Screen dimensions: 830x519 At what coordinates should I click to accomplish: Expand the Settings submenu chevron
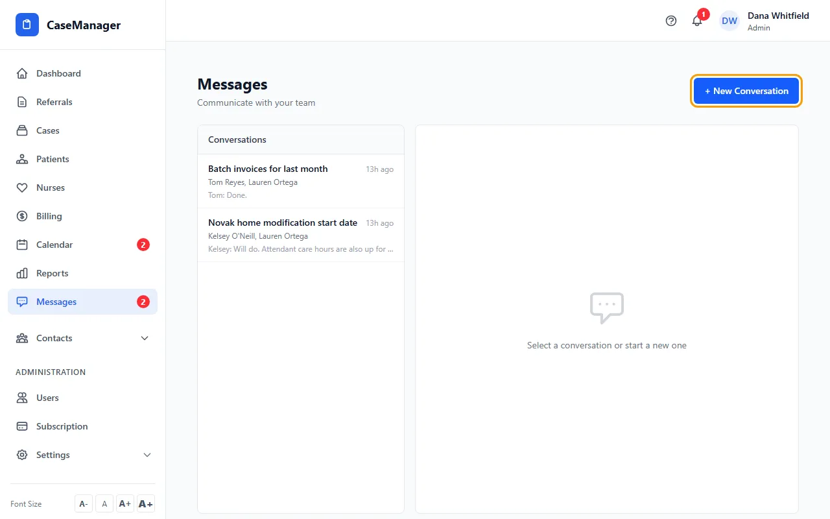[x=147, y=455]
